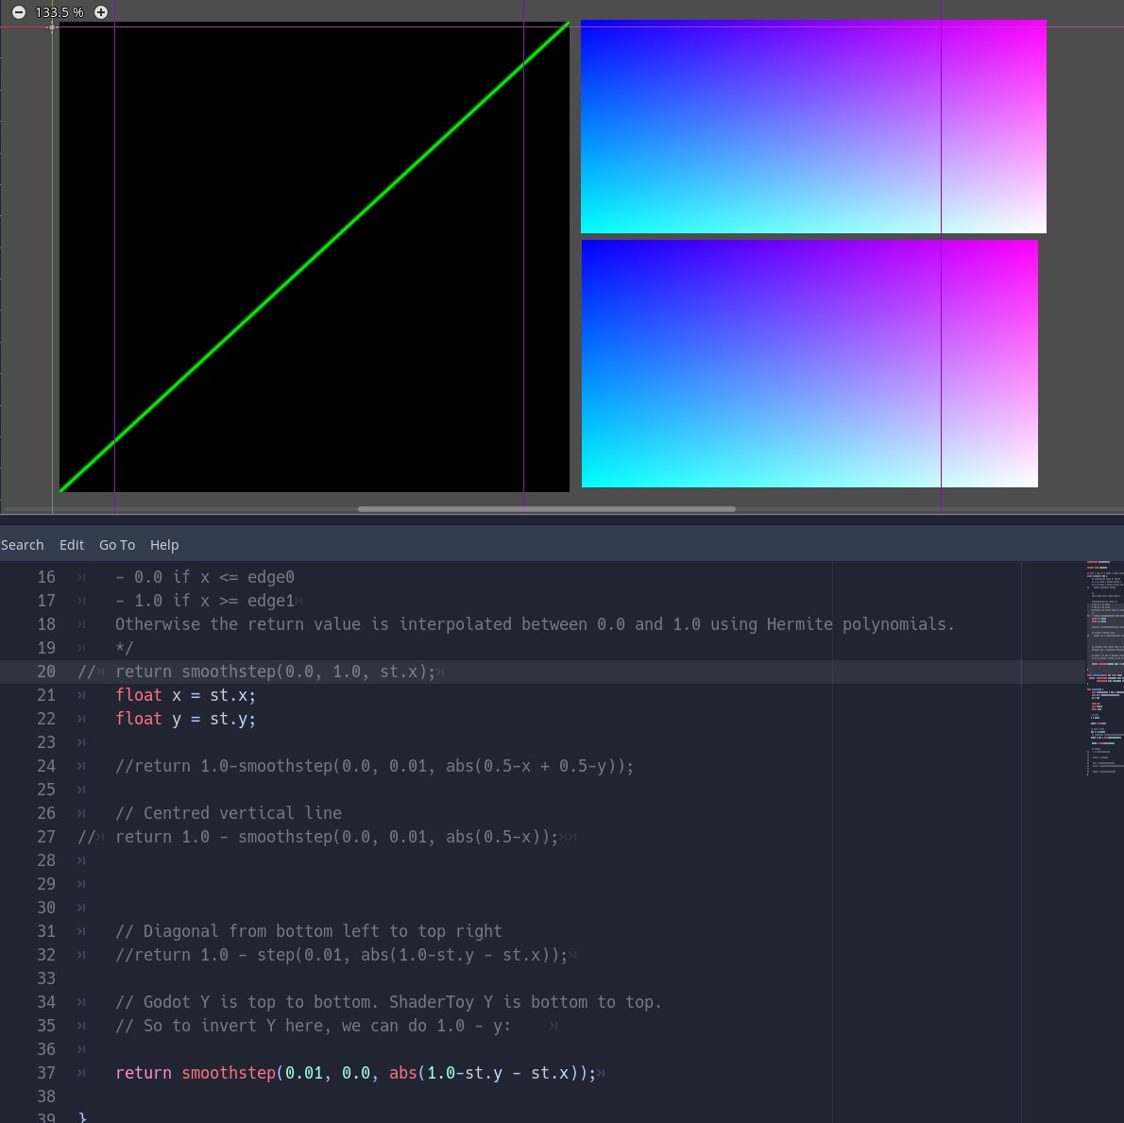The height and width of the screenshot is (1123, 1124).
Task: Open the Search menu
Action: (x=22, y=544)
